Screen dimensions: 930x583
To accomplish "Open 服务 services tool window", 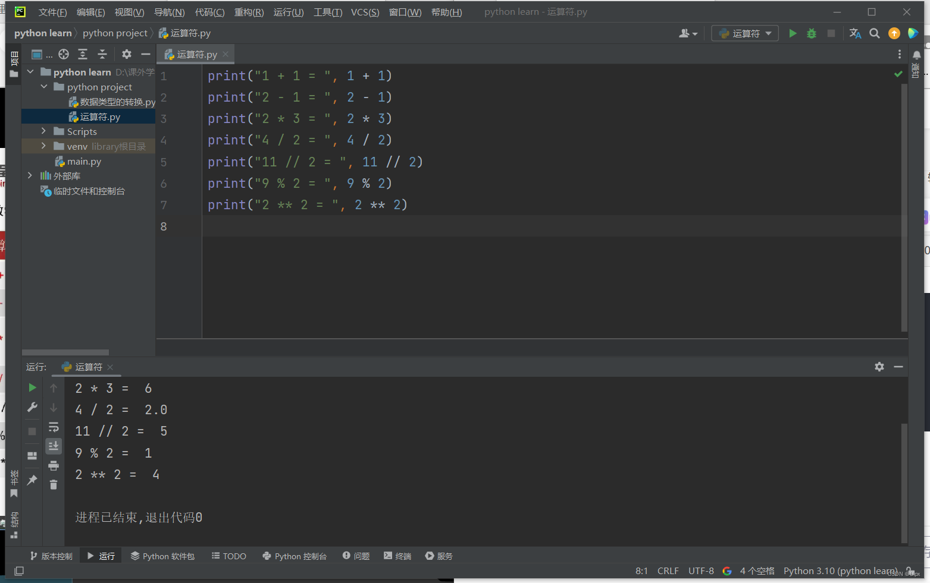I will 439,556.
